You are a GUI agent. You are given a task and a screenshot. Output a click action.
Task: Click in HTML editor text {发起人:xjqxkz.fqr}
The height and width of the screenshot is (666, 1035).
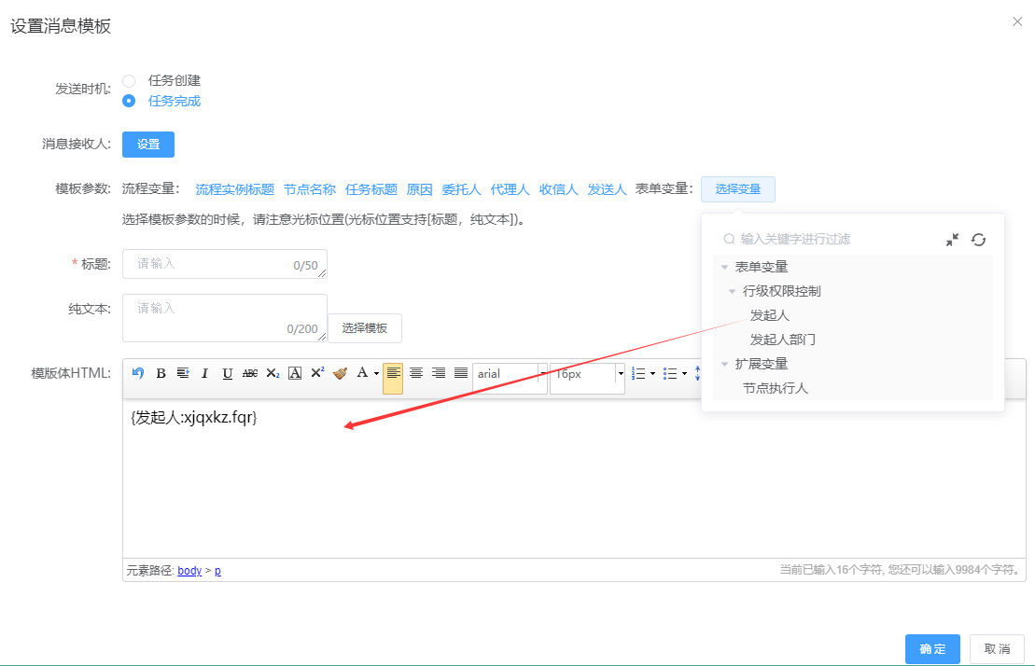pyautogui.click(x=194, y=417)
